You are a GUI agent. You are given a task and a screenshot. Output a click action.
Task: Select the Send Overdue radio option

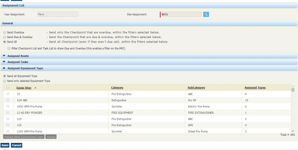[4, 32]
